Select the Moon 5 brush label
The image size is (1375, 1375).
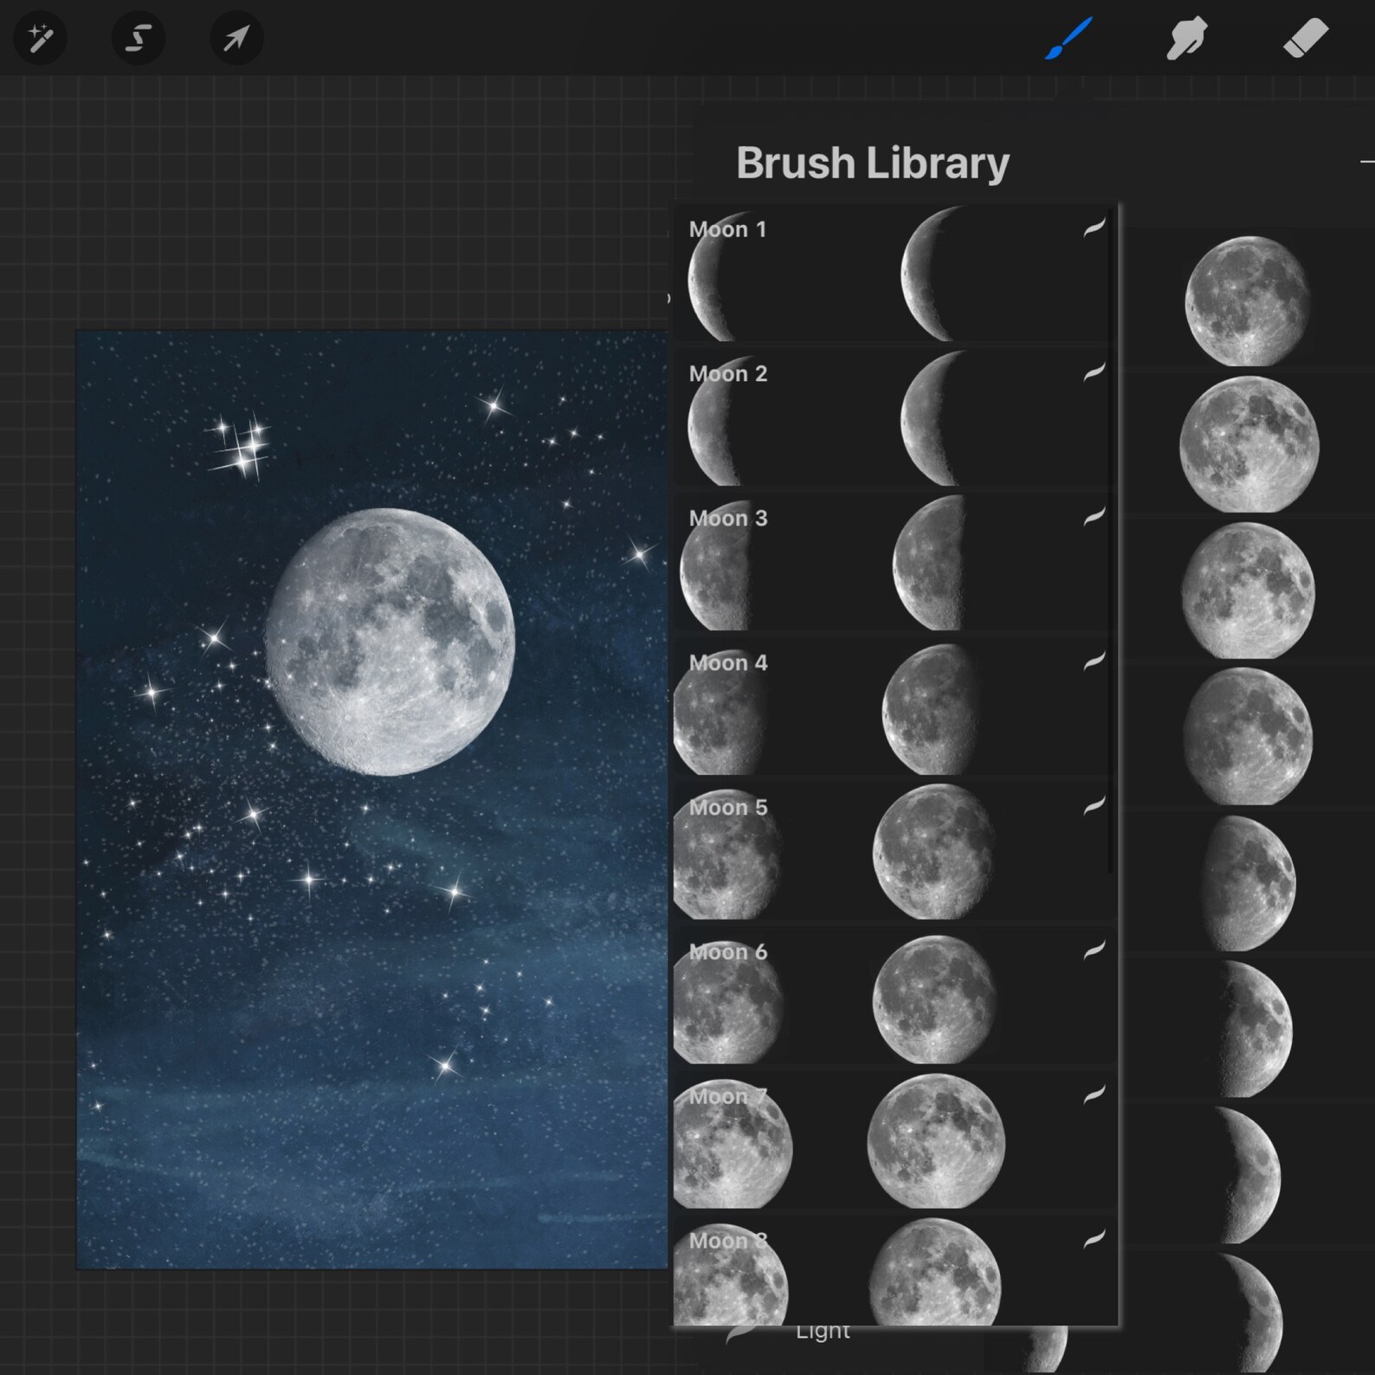click(x=728, y=808)
